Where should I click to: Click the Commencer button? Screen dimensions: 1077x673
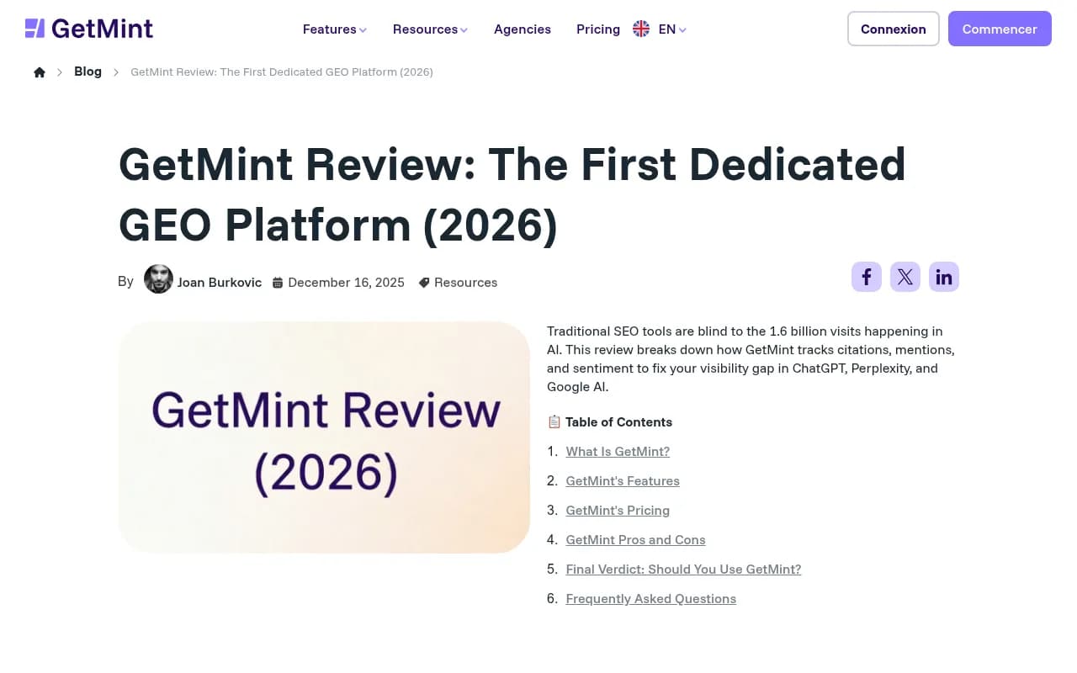1000,29
